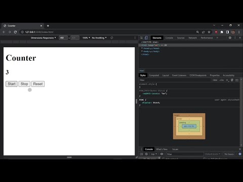Viewport: 243px width, 182px height.
Task: Open the No throttling dropdown
Action: tap(99, 38)
